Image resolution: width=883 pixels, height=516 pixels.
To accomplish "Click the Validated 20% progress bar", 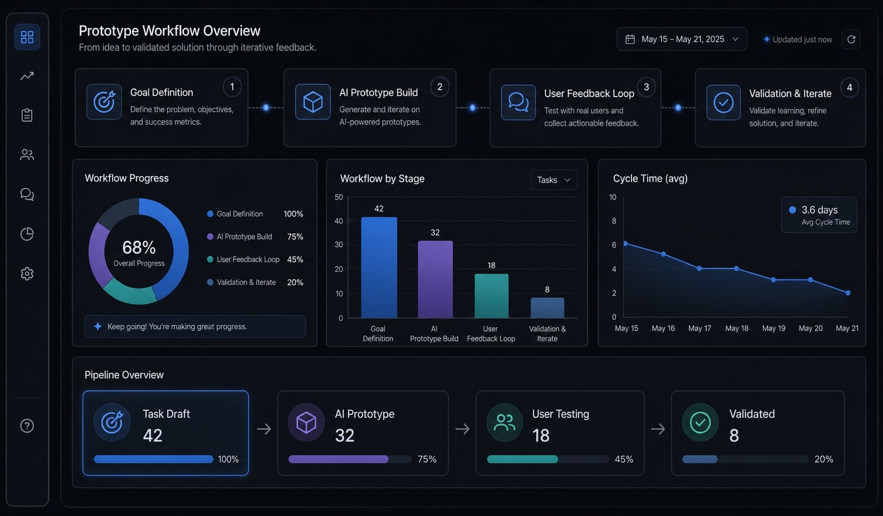I will click(x=745, y=459).
